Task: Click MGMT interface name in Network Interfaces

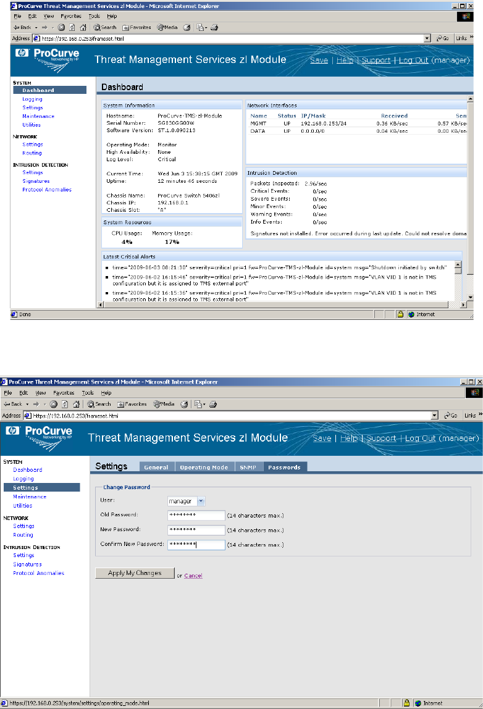Action: click(258, 124)
